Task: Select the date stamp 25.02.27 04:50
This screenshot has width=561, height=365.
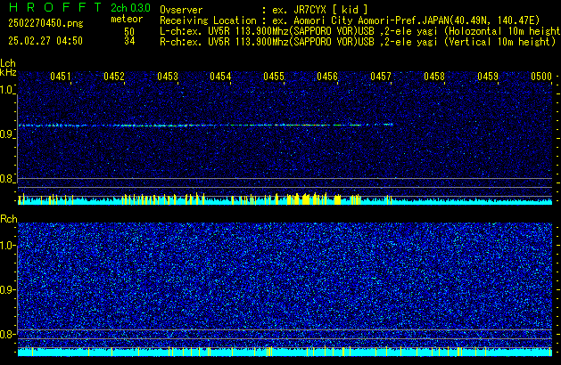Action: (x=45, y=41)
